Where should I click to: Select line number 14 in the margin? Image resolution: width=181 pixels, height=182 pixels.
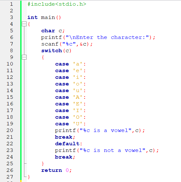[10, 91]
